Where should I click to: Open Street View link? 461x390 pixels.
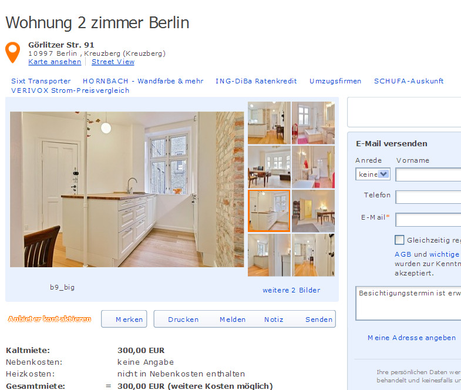(113, 62)
